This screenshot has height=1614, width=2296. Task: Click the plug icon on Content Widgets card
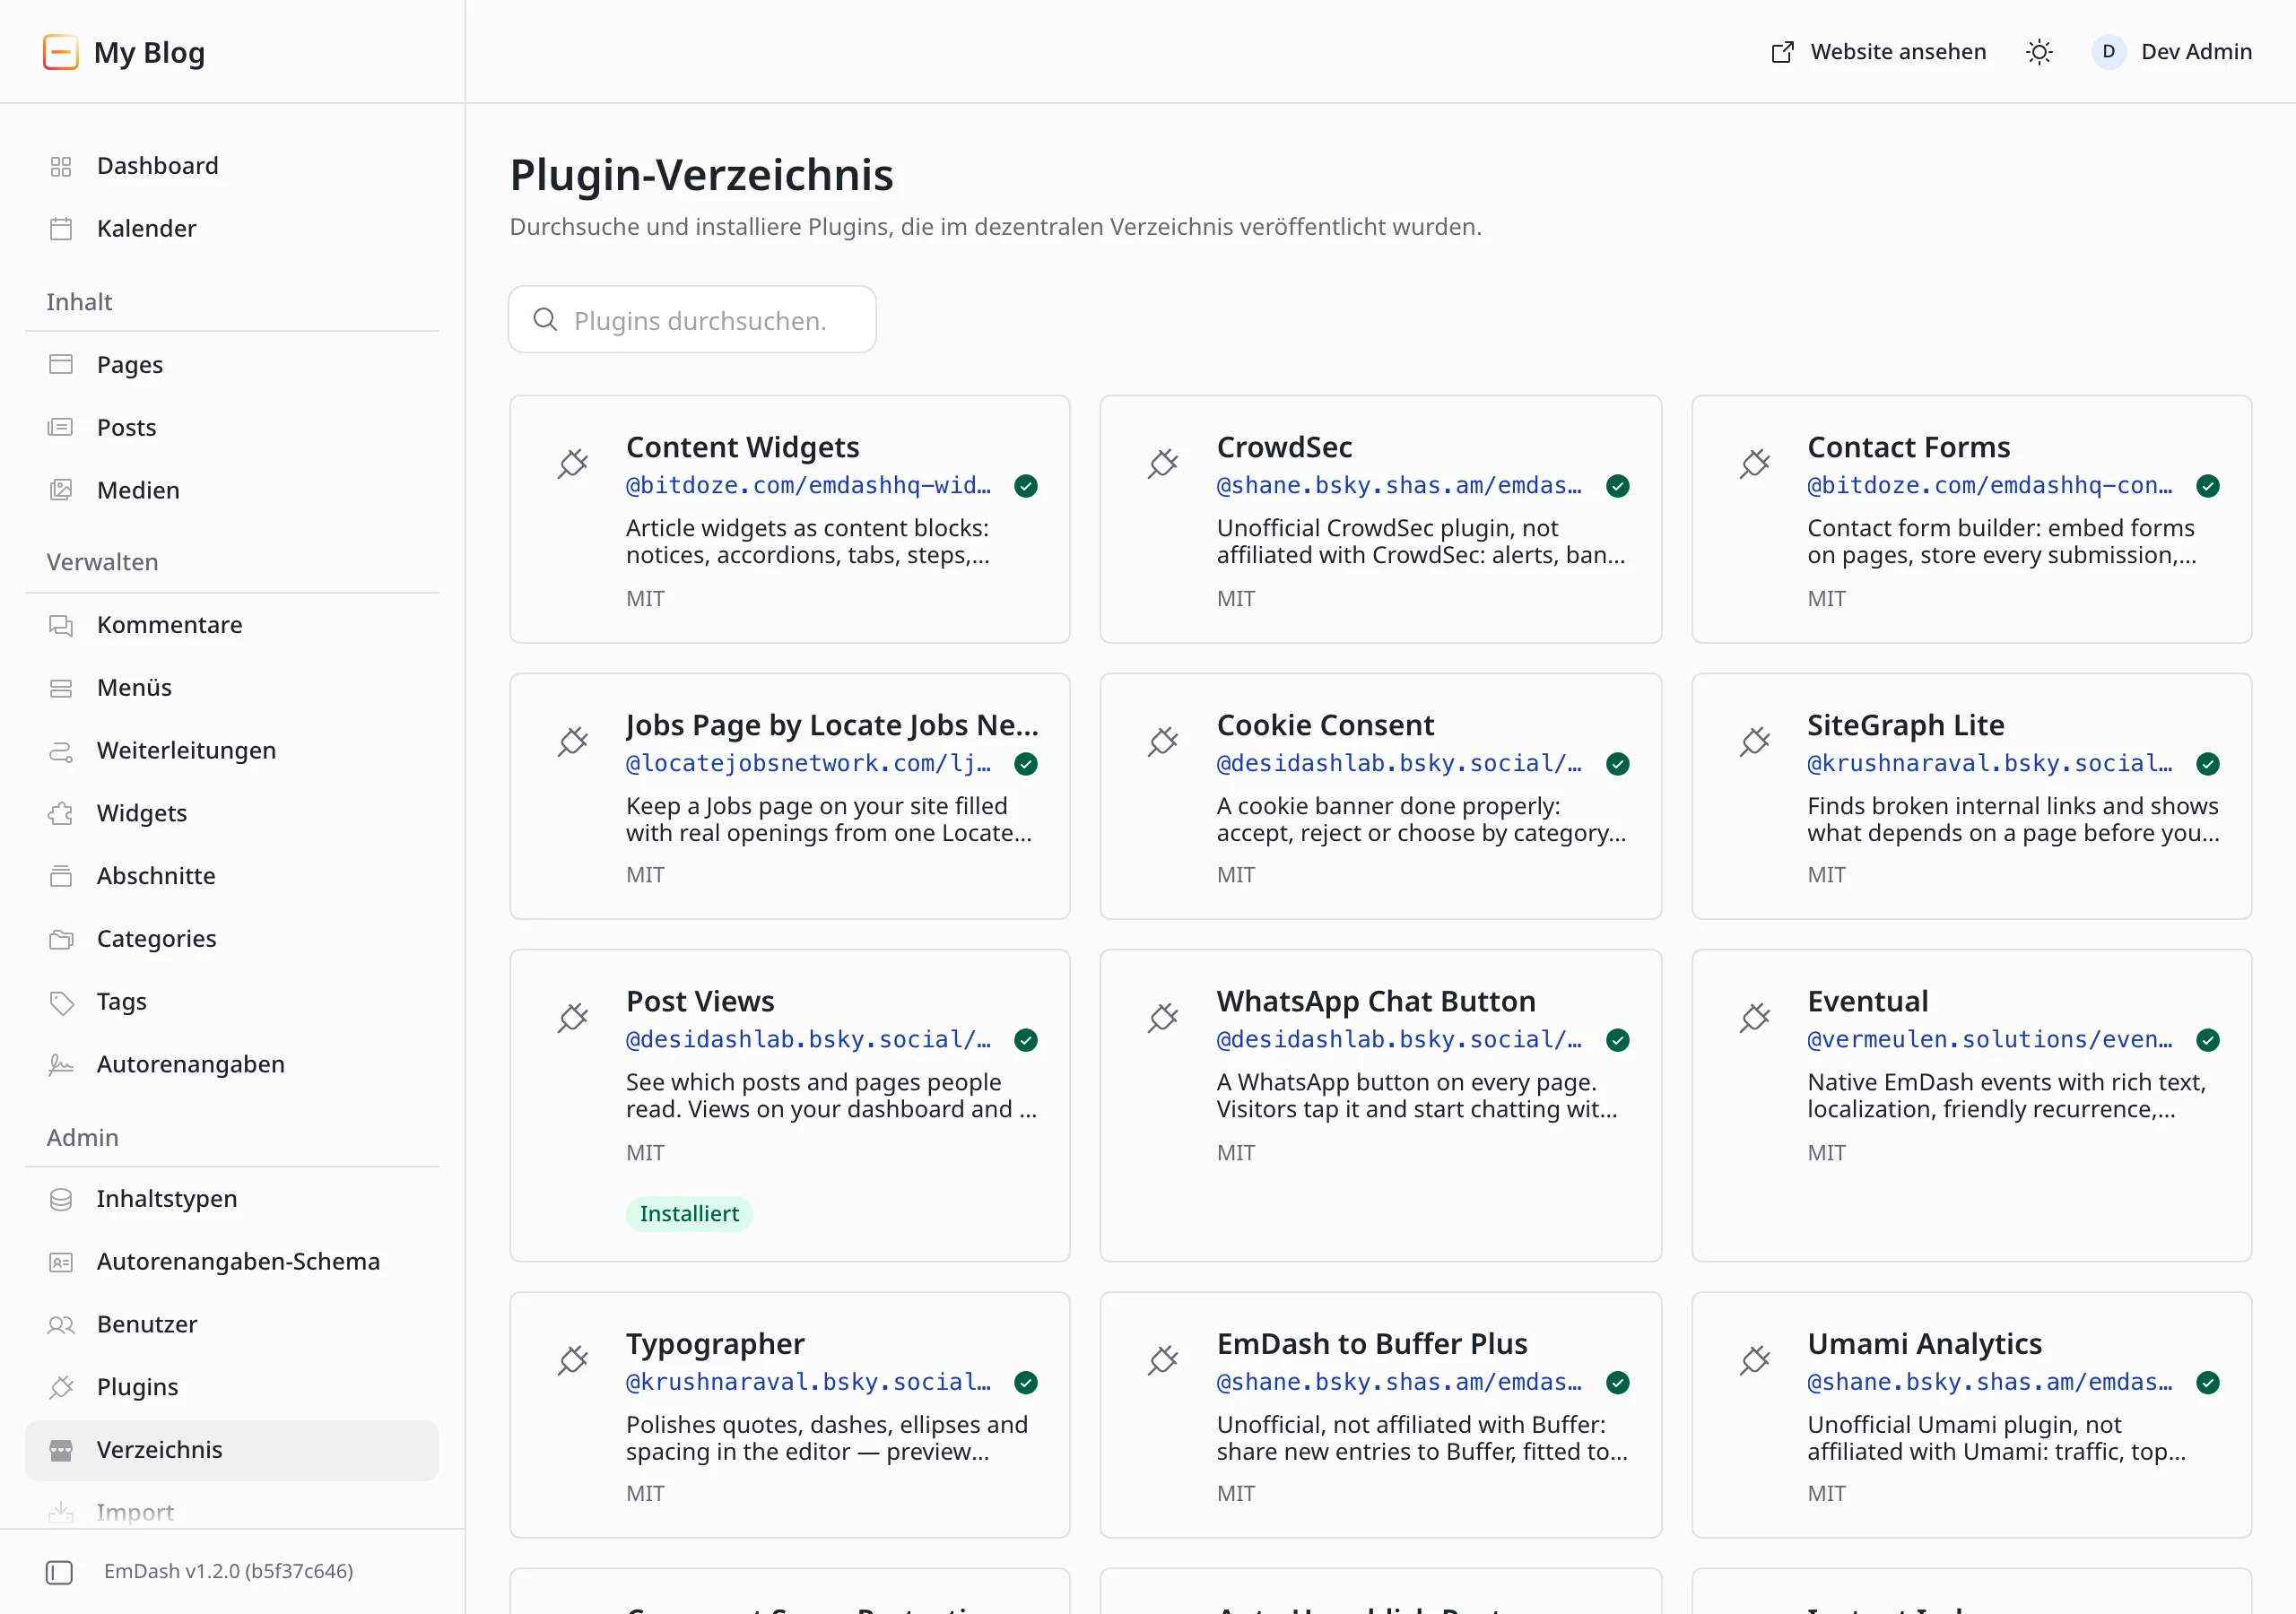573,463
